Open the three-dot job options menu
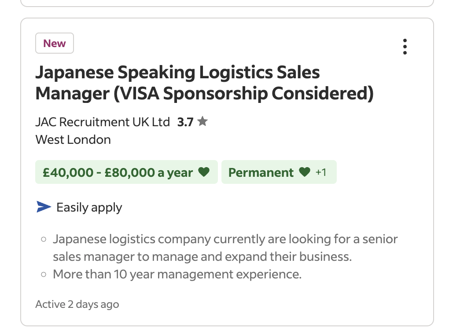The image size is (449, 336). point(405,47)
